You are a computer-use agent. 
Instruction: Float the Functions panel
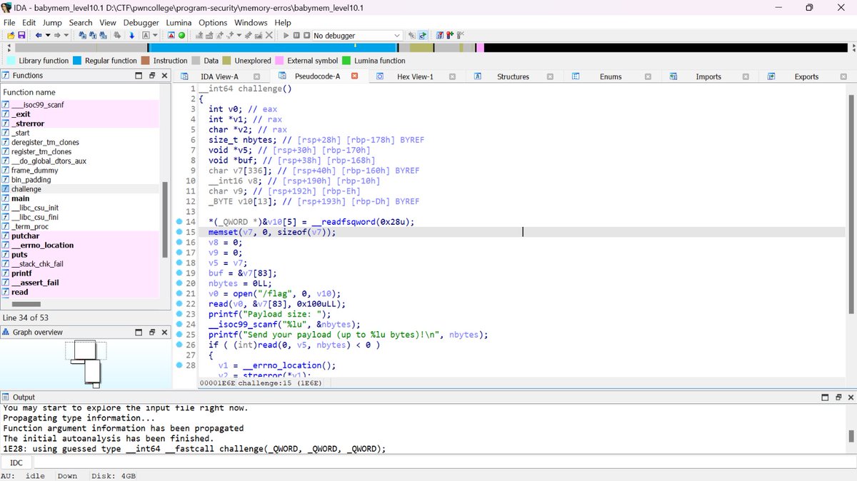click(x=152, y=75)
